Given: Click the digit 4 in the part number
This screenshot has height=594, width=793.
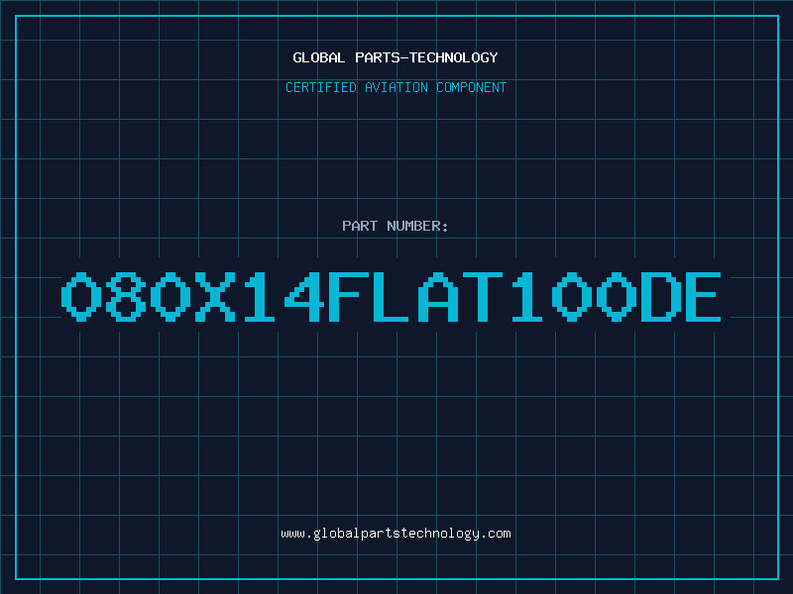Looking at the screenshot, I should coord(304,296).
